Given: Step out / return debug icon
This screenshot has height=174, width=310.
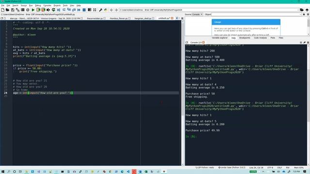Looking at the screenshot, I should [x=74, y=10].
